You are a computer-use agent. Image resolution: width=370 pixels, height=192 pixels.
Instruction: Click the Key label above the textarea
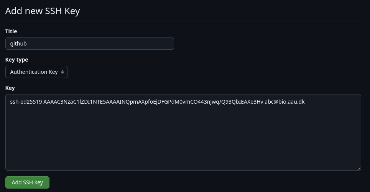pyautogui.click(x=10, y=88)
